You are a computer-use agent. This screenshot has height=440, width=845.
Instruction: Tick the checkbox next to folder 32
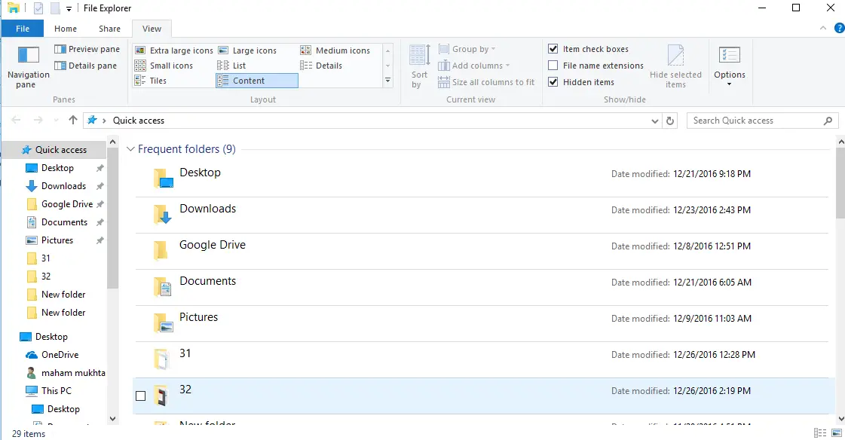(x=140, y=395)
